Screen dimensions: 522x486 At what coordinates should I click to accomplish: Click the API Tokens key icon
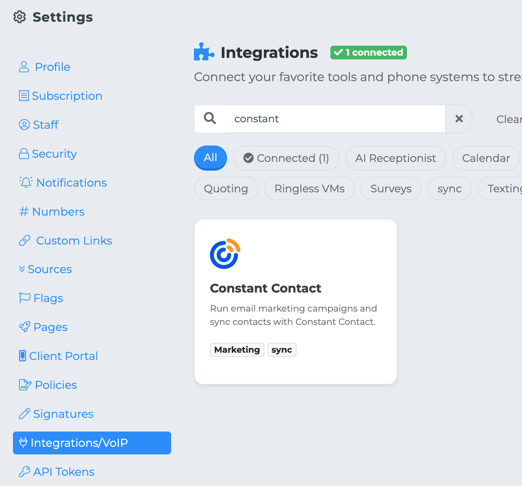[x=24, y=472]
